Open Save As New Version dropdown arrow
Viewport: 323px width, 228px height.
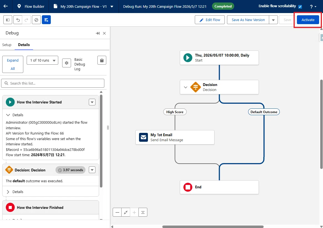[x=273, y=20]
